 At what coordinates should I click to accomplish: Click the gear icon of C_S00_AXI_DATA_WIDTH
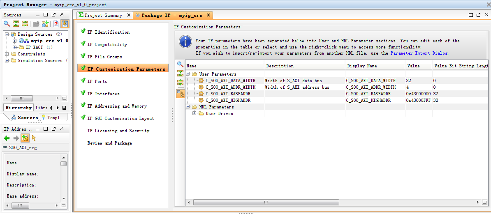(201, 81)
